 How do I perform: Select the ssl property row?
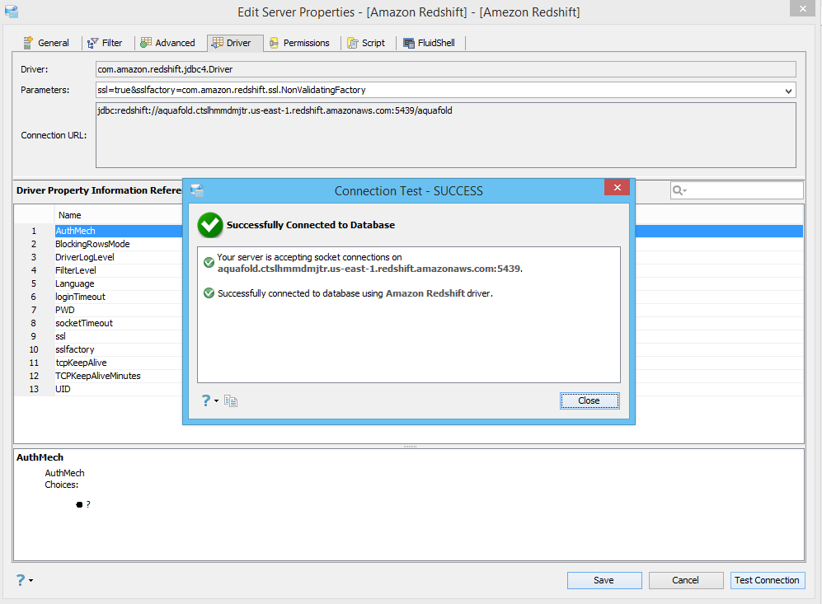(x=99, y=336)
